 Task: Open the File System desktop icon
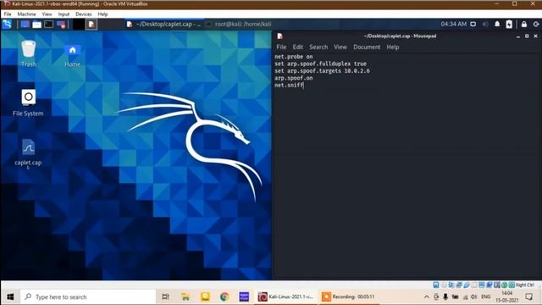point(28,103)
